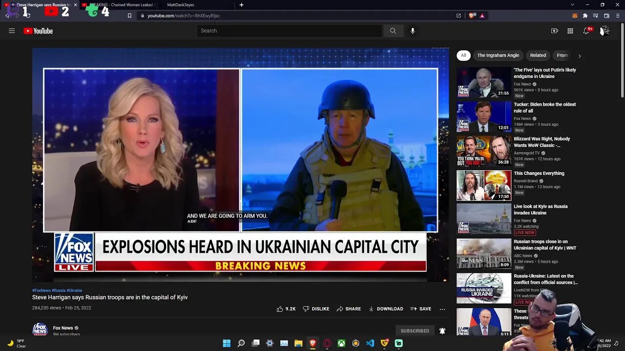Image resolution: width=625 pixels, height=351 pixels.
Task: Share the video via Share button
Action: click(x=349, y=309)
